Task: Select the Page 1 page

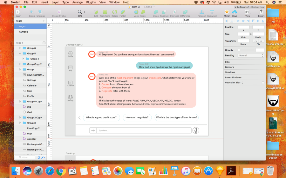Action: click(30, 26)
